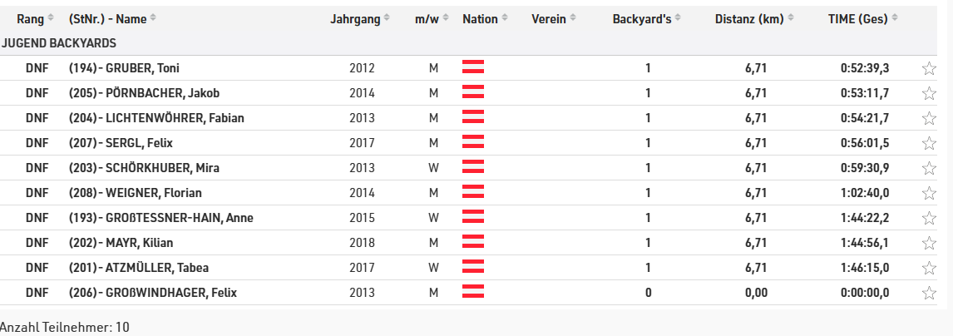Sort by Distanz (km) column header

[754, 19]
